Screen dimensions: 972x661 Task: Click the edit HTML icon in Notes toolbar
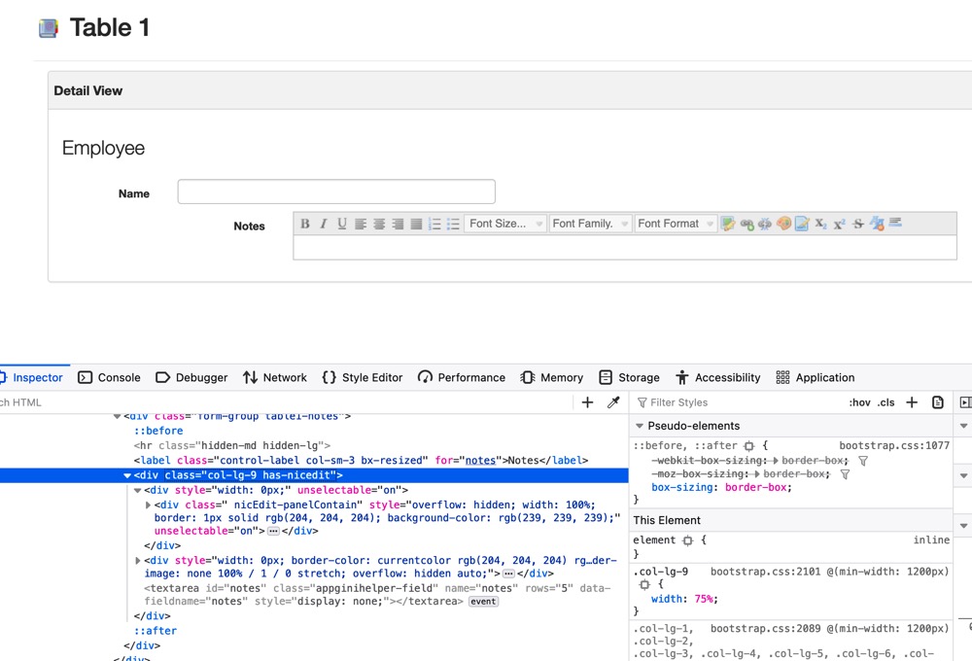click(x=728, y=224)
